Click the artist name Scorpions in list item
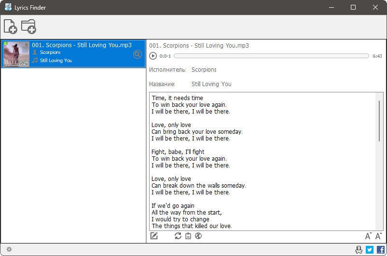The width and height of the screenshot is (387, 256). pos(50,52)
